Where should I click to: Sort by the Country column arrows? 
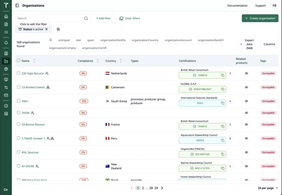120,61
